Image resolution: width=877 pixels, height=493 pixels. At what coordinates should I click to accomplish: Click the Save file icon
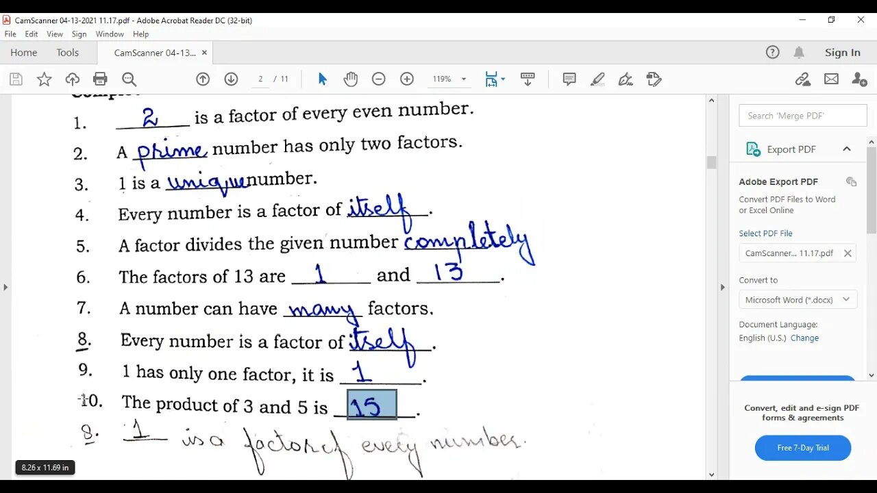tap(16, 79)
